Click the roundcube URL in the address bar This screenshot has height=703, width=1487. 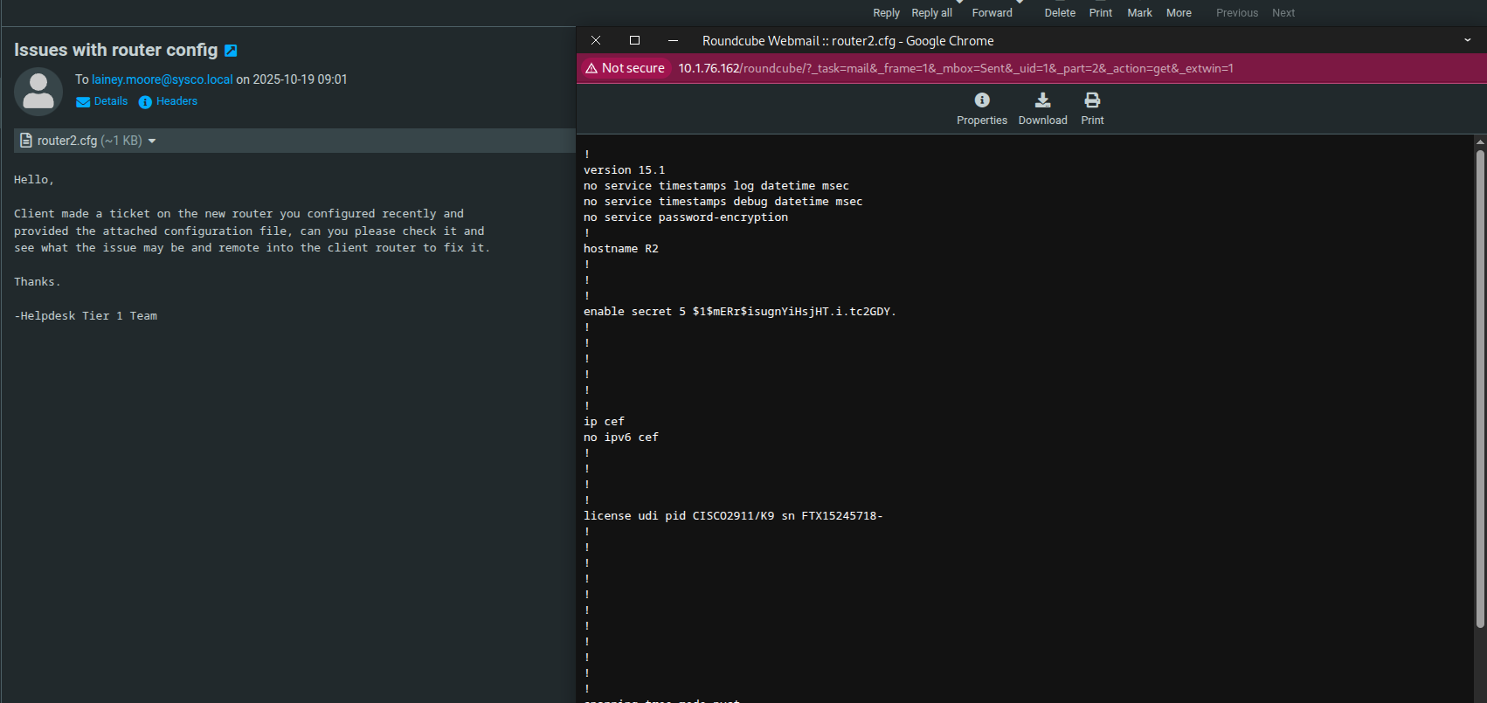[955, 68]
